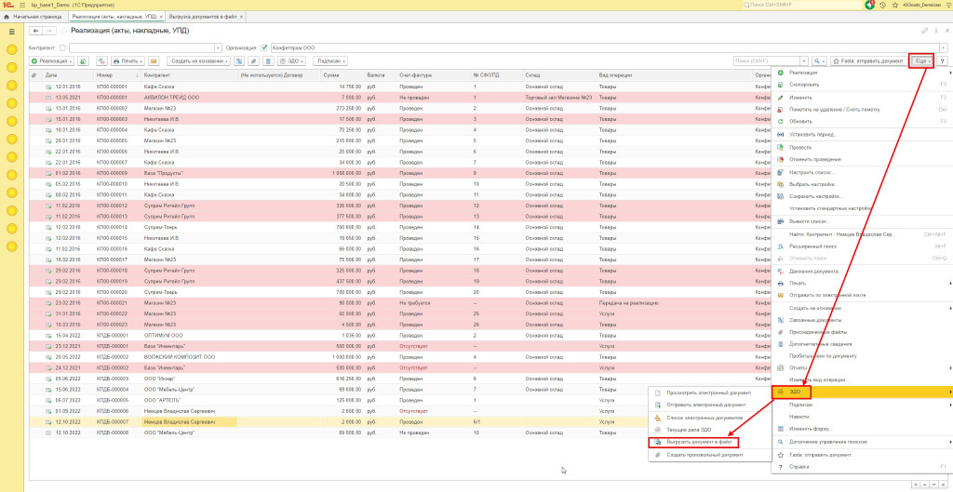
Task: Click the question mark help button
Action: coord(942,60)
